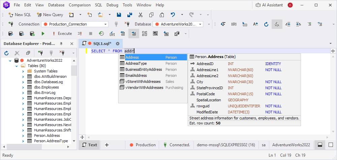Open the Comparison menu
This screenshot has width=337, height=160.
point(80,5)
